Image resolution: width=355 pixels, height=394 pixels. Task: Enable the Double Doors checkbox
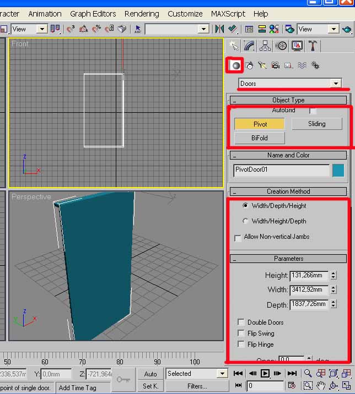click(x=241, y=322)
